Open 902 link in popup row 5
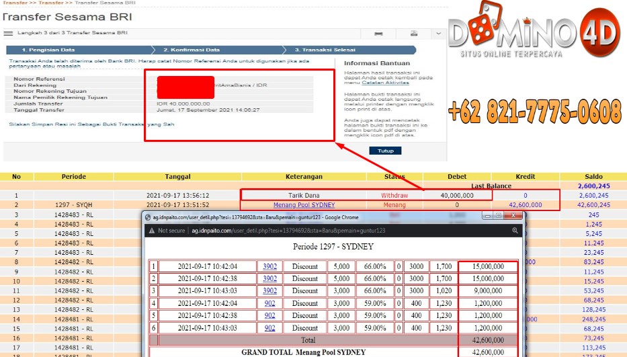Image resolution: width=627 pixels, height=357 pixels. point(270,316)
